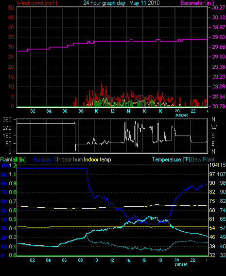Click red windspeed axis value 25
Image resolution: width=226 pixels, height=276 pixels.
[x=11, y=57]
